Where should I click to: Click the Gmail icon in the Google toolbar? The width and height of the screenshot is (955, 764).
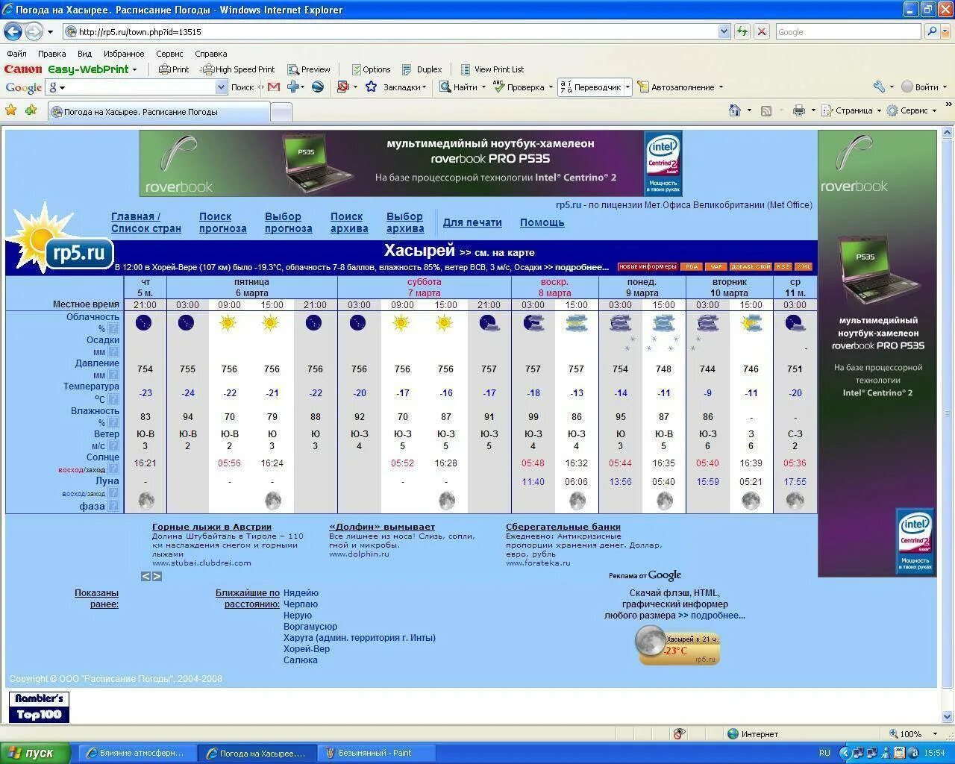point(274,87)
